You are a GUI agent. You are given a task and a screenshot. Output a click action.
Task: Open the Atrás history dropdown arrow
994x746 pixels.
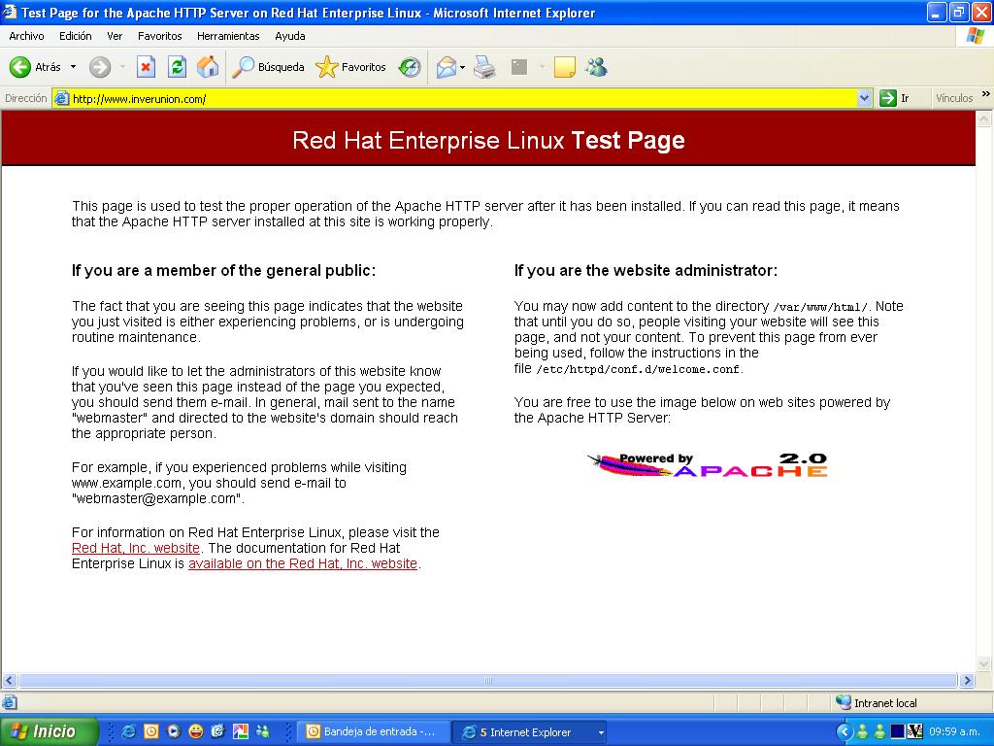pyautogui.click(x=73, y=67)
